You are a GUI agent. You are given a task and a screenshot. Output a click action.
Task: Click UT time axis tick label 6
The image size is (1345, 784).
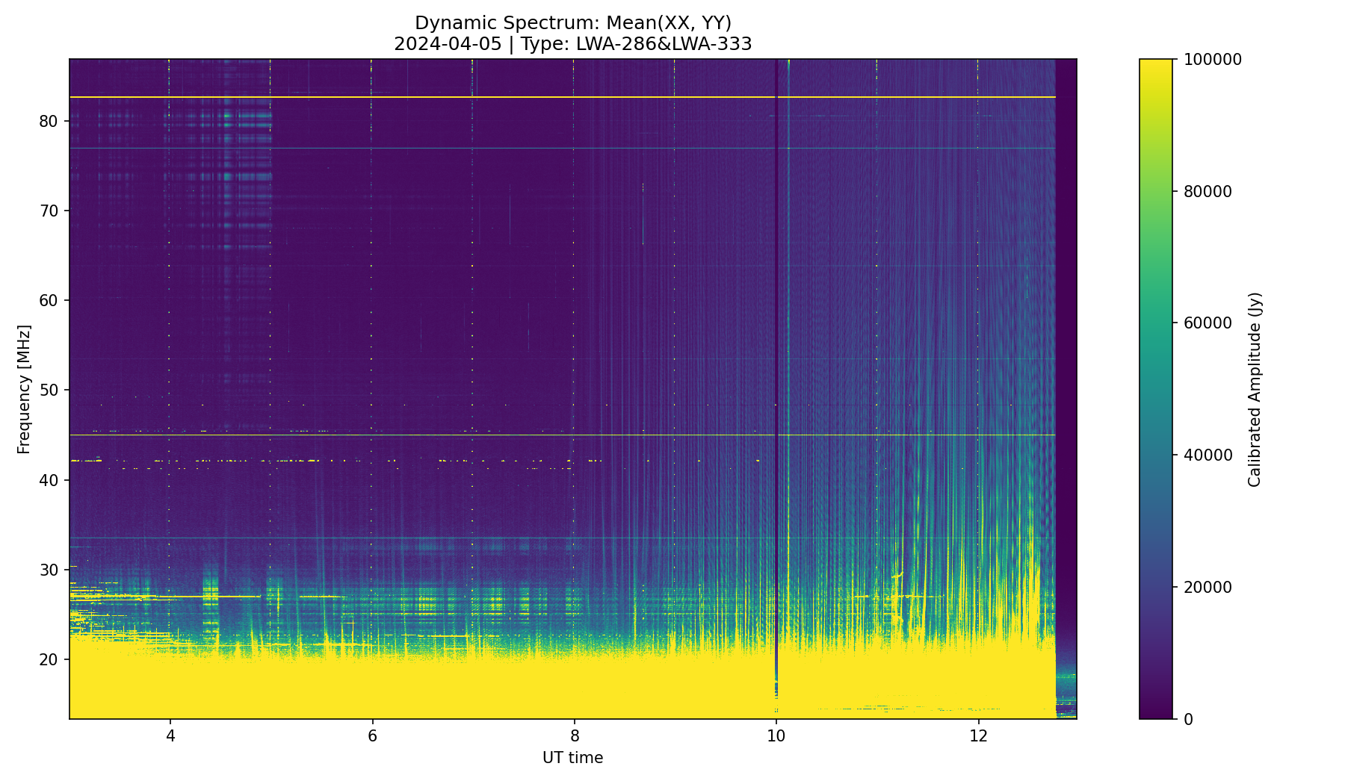(x=372, y=735)
